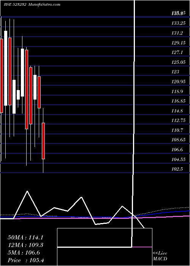Click the 108.65 price axis label
The image size is (190, 266).
[179, 140]
